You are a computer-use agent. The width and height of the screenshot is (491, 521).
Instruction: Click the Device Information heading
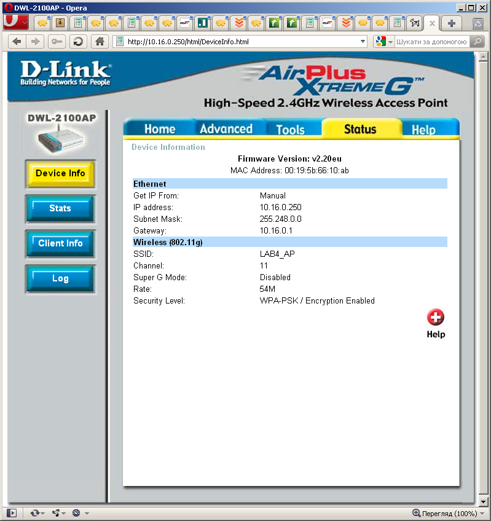(168, 147)
